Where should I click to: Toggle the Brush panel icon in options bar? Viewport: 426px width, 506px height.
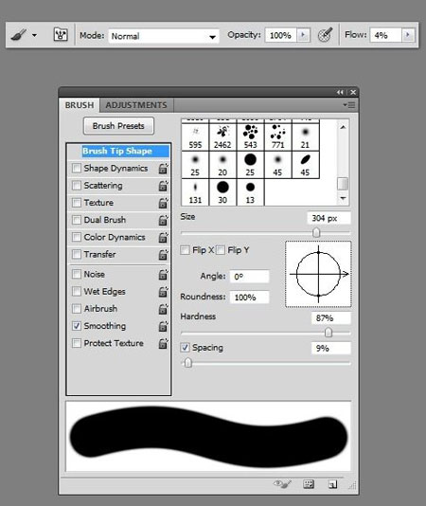pos(61,34)
